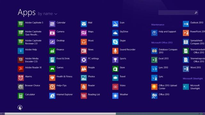
Task: Click the scrollbar right arrow
Action: click(x=199, y=114)
